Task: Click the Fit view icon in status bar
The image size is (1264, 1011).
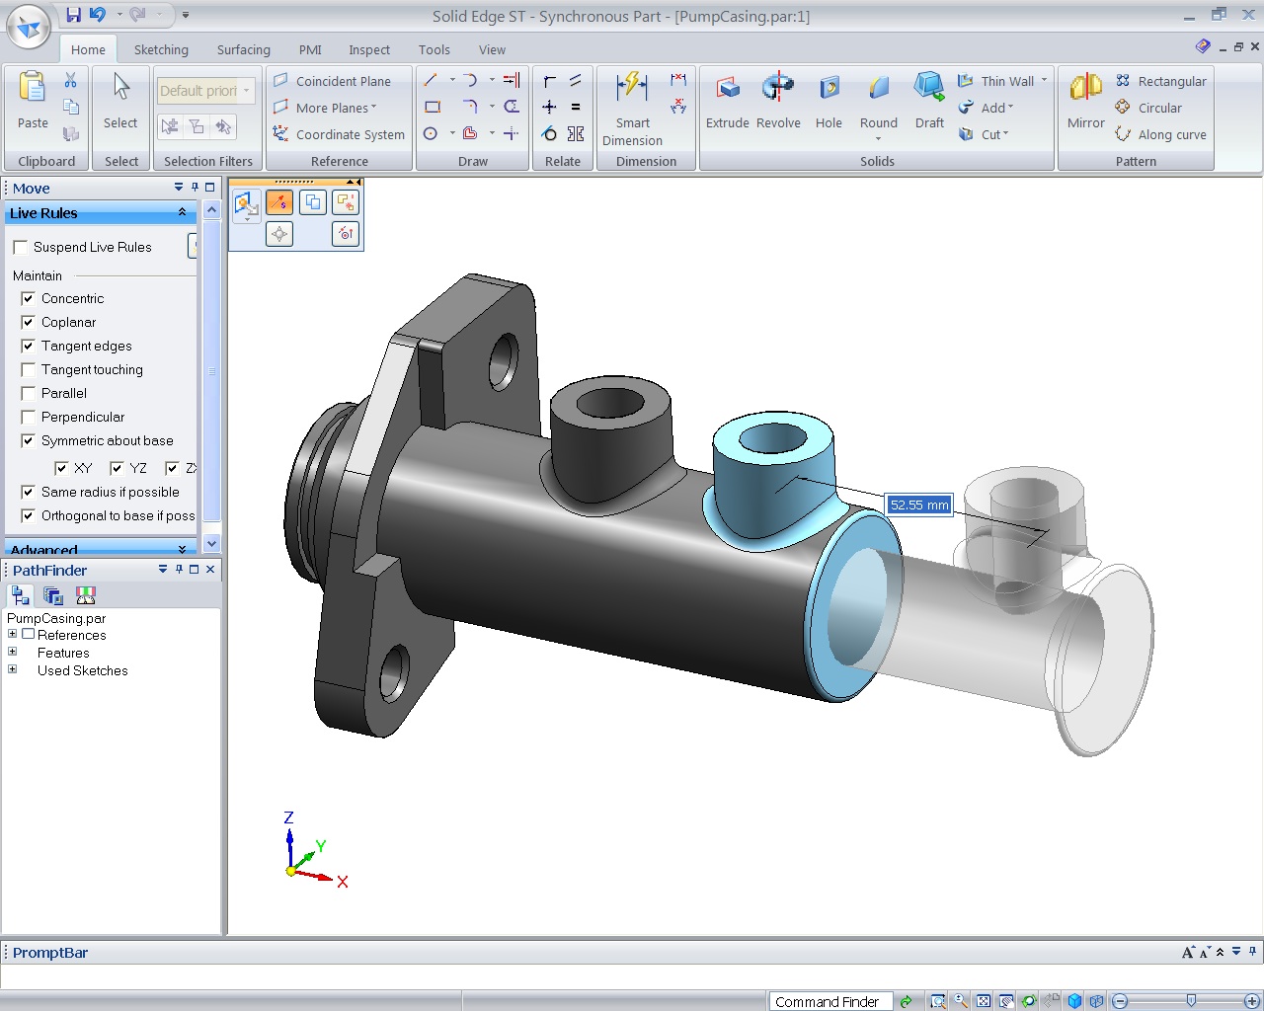Action: pos(984,1001)
